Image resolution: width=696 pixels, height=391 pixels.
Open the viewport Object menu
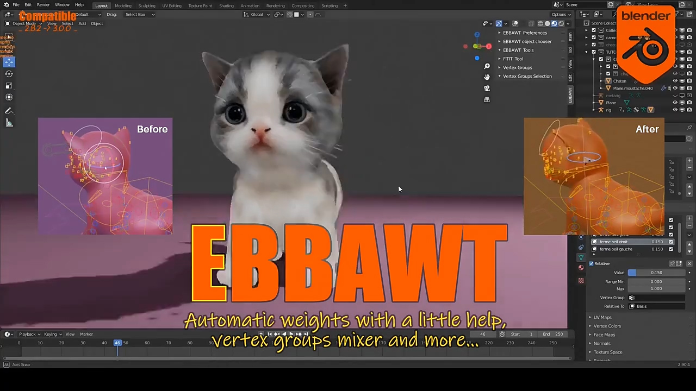97,23
